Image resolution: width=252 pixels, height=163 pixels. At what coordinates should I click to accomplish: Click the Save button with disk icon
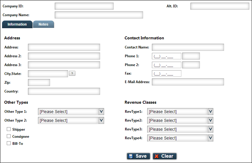pyautogui.click(x=138, y=156)
